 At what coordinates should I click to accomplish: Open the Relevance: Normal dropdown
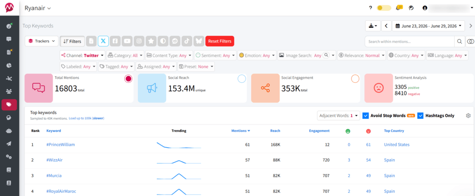(361, 55)
